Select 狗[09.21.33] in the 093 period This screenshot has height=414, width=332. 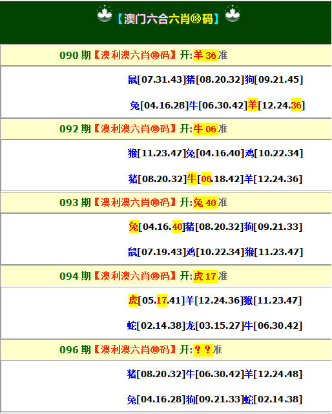click(273, 227)
